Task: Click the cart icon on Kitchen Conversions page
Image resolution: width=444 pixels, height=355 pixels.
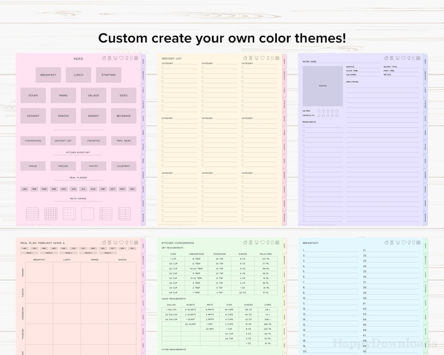Action: [257, 243]
